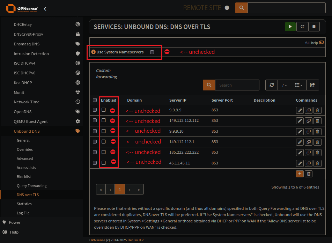This screenshot has height=243, width=332.
Task: Clone the 9.9.9.10 entry
Action: click(x=309, y=131)
